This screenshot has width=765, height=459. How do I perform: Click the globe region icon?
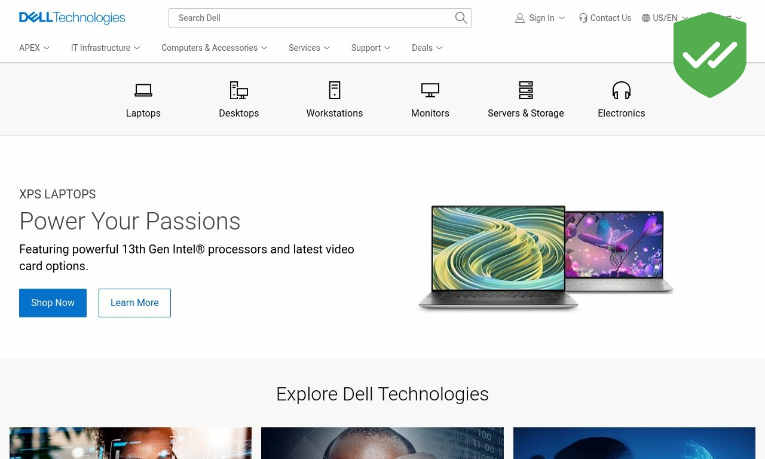[646, 18]
